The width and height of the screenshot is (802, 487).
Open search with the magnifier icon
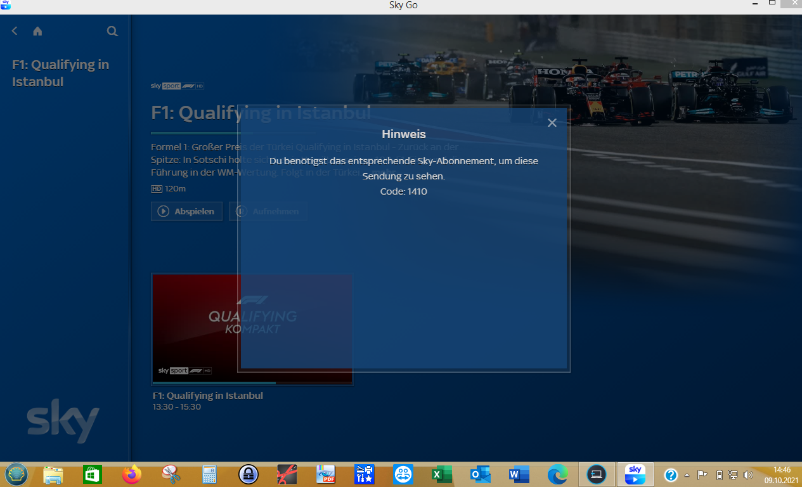pyautogui.click(x=112, y=31)
